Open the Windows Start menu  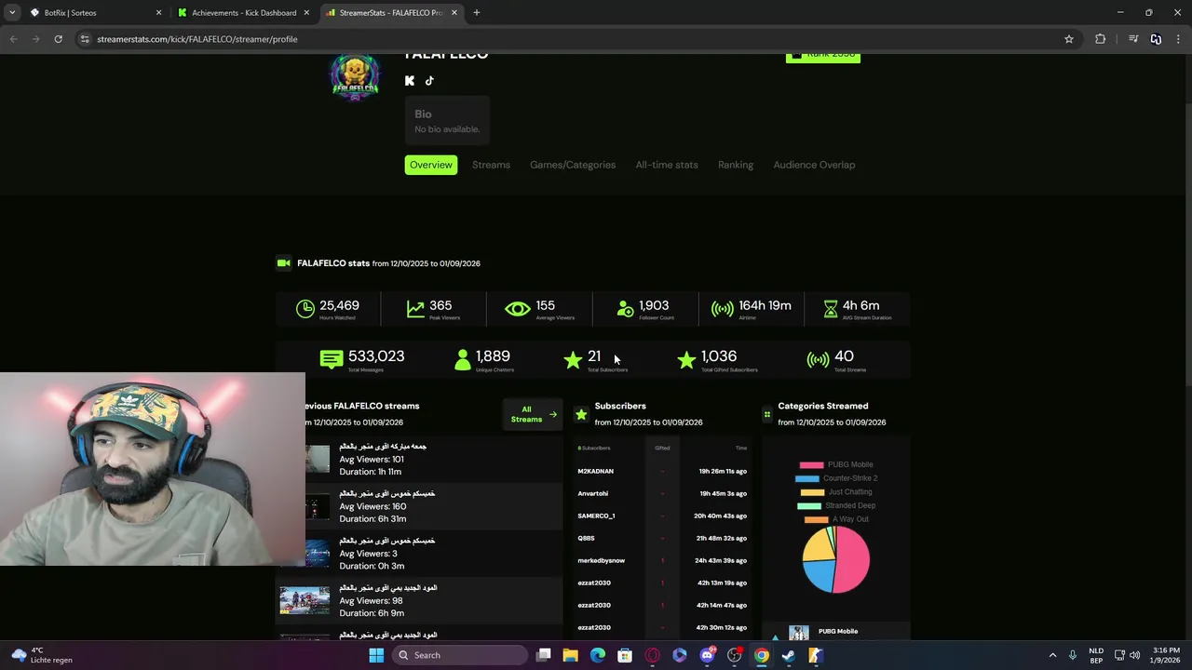pos(376,655)
